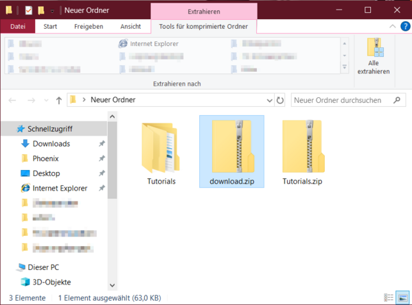The width and height of the screenshot is (412, 305).
Task: Go up one level with up arrow
Action: pyautogui.click(x=57, y=100)
